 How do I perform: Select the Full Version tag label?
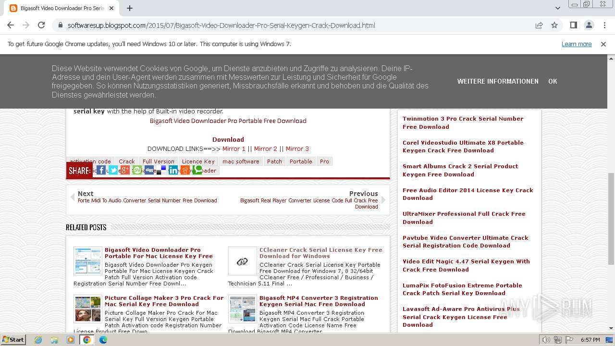pyautogui.click(x=159, y=161)
